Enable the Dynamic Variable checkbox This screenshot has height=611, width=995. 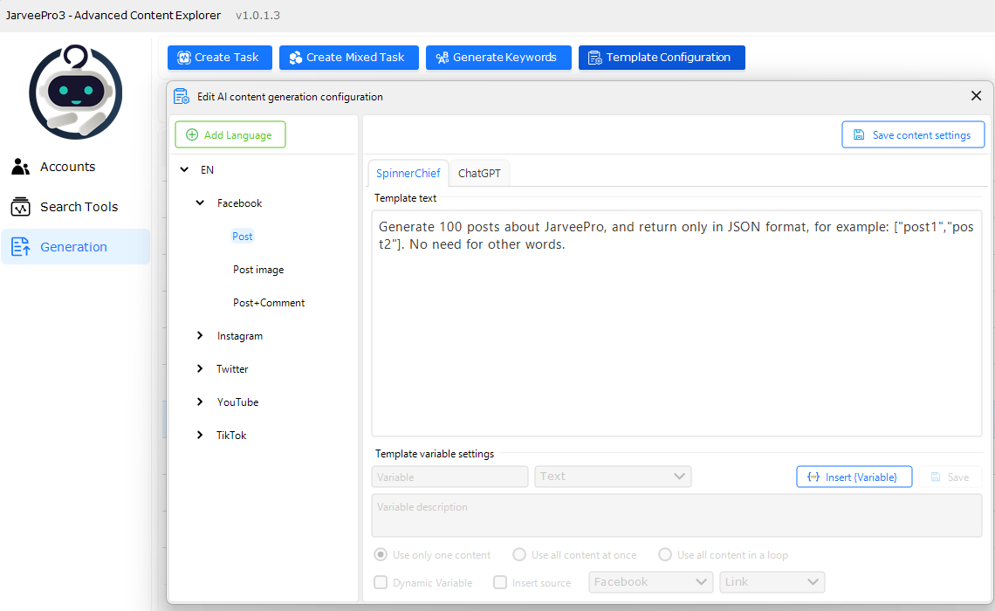(381, 582)
